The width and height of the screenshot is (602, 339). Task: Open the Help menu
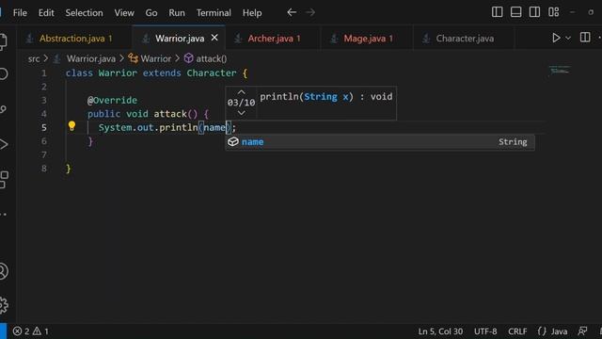click(x=252, y=12)
